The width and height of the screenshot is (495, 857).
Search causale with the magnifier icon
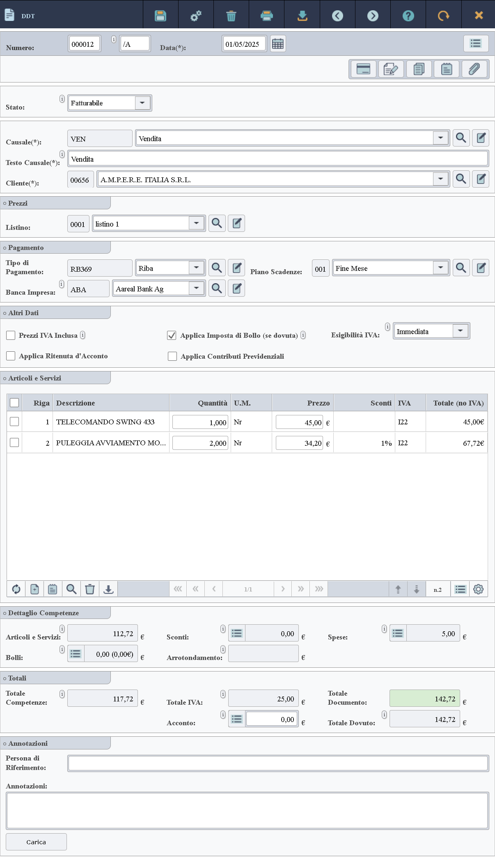(461, 138)
